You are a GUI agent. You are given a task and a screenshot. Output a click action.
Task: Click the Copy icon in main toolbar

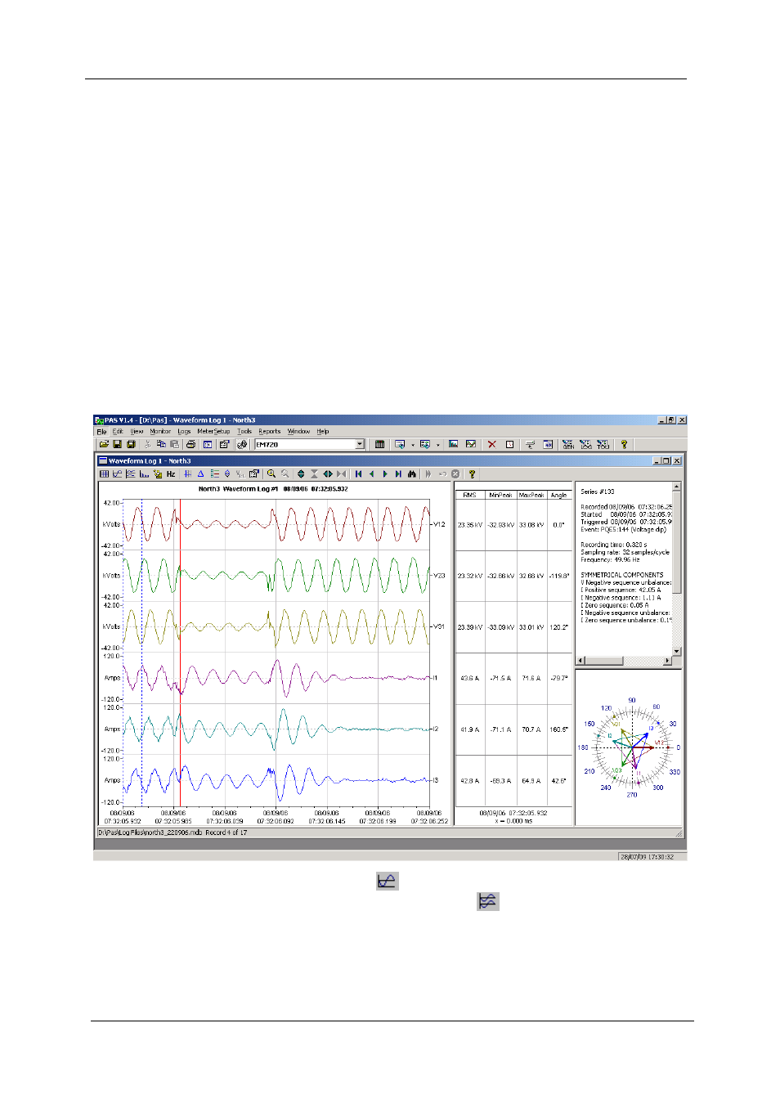pos(161,444)
